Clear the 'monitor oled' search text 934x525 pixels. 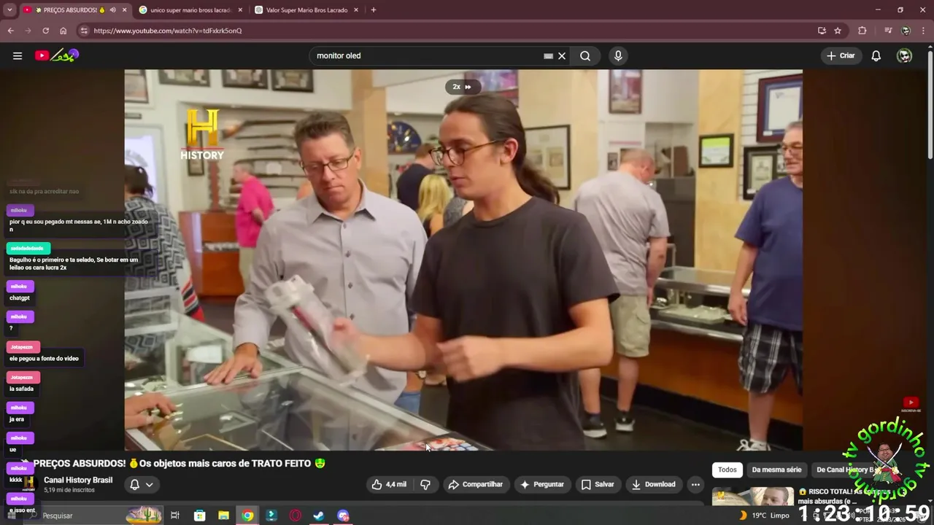pos(562,55)
